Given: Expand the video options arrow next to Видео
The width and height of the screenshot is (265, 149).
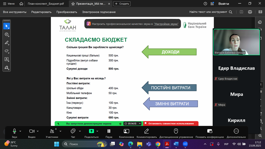Looking at the screenshot, I should [38, 131].
